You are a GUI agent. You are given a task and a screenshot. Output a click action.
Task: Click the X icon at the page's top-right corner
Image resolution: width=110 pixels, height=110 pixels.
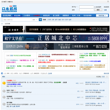(x=108, y=2)
